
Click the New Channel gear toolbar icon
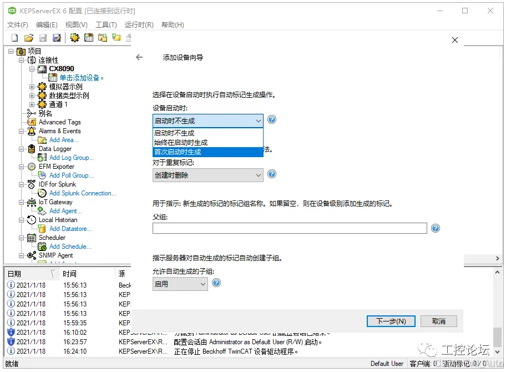(x=75, y=38)
